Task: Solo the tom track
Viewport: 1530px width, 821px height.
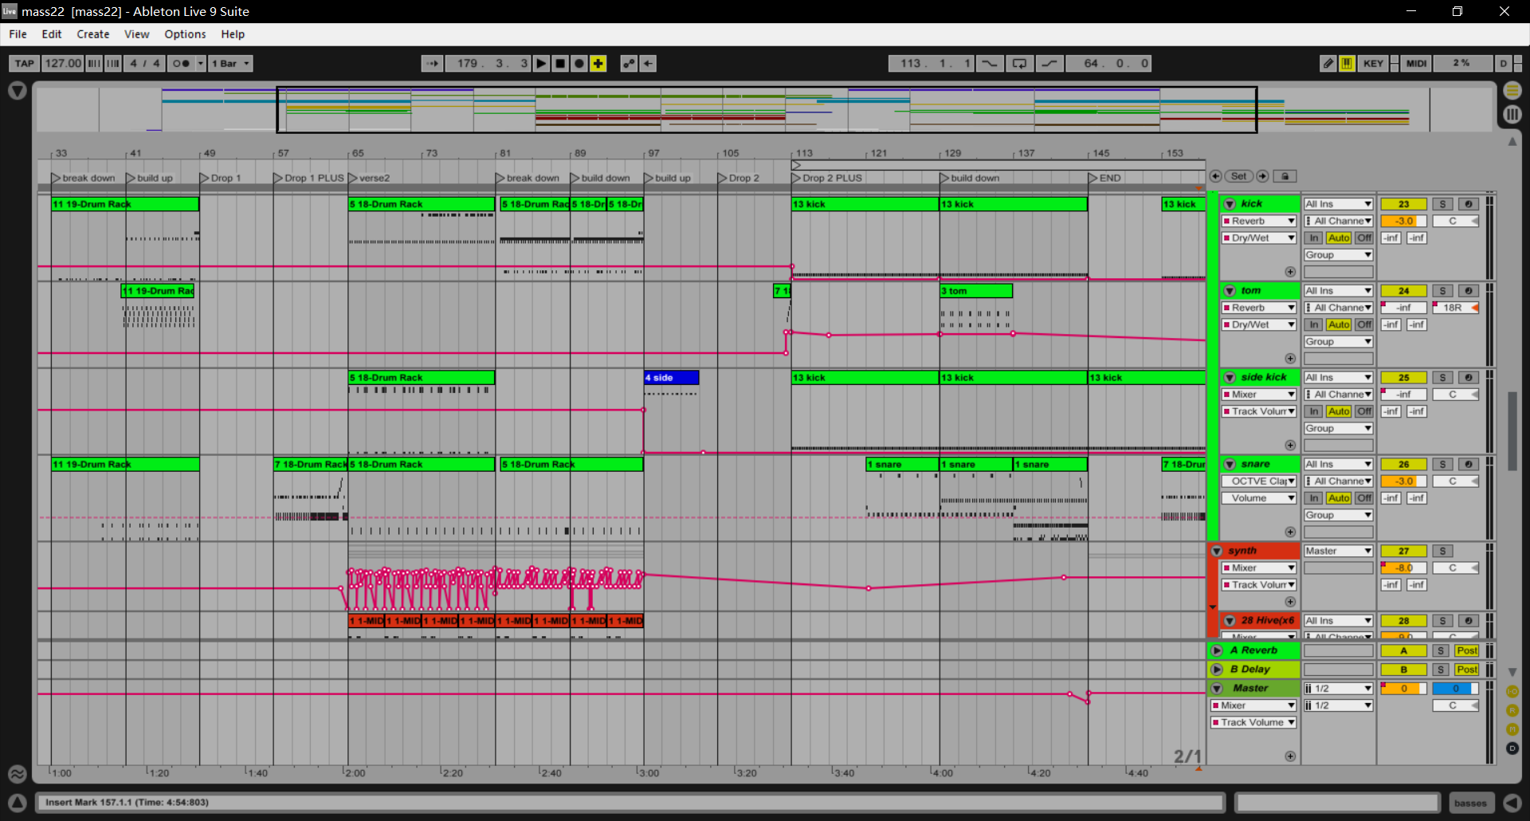Action: [x=1442, y=291]
